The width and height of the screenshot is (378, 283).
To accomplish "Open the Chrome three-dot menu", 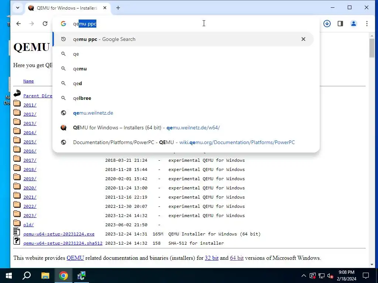I will point(367,24).
